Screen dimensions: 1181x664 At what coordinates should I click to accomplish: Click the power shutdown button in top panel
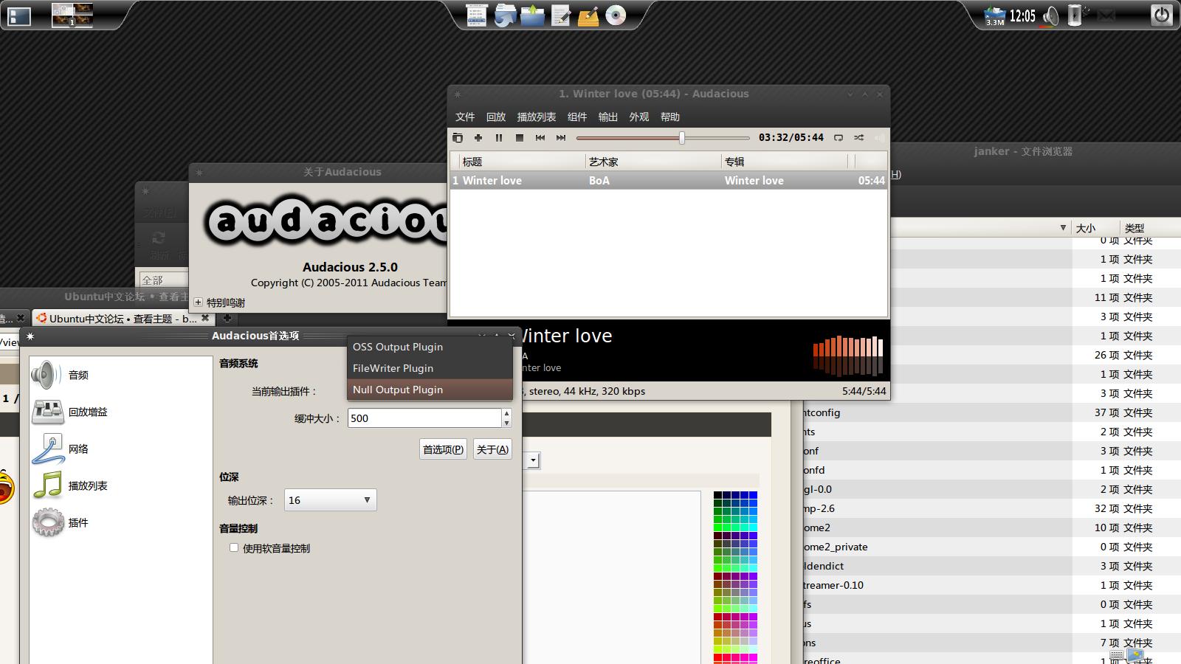coord(1162,15)
